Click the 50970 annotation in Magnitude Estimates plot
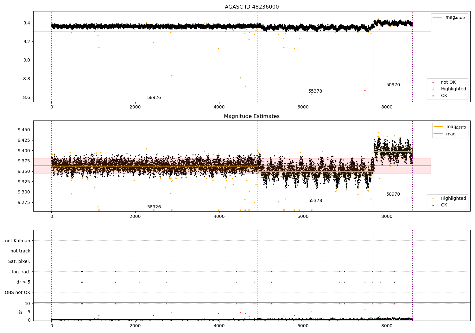 pos(393,194)
